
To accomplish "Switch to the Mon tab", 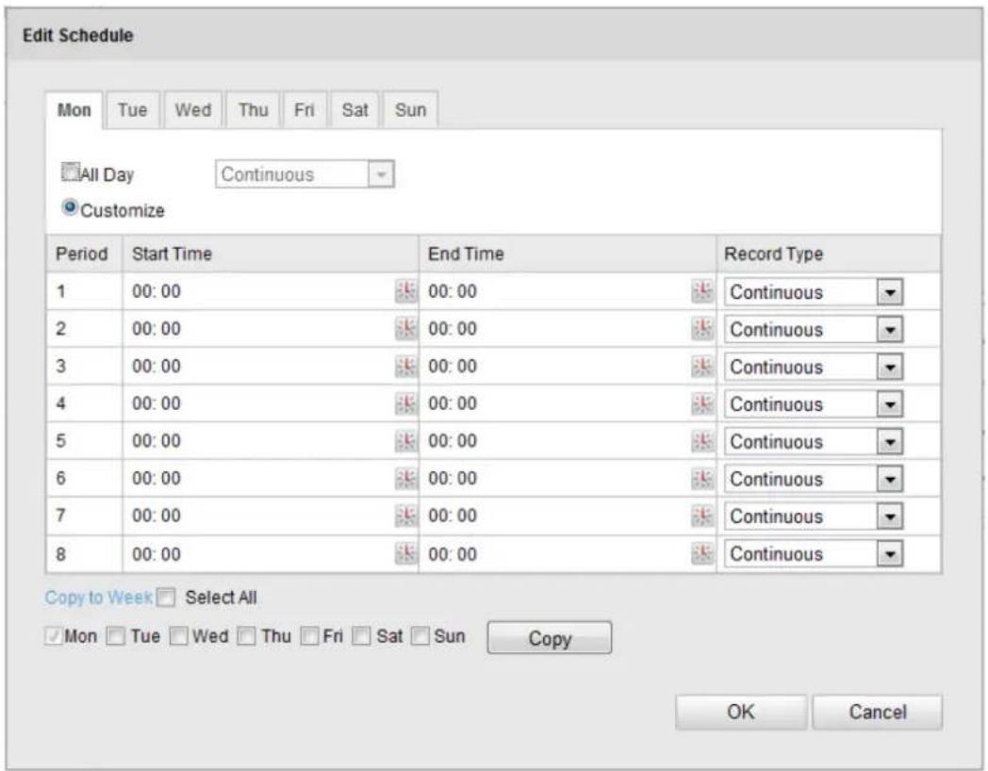I will pyautogui.click(x=74, y=110).
